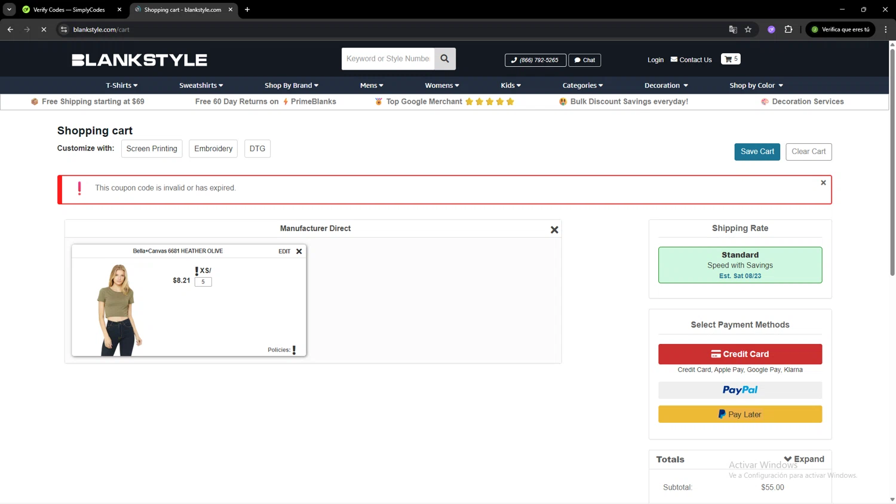Viewport: 896px width, 504px height.
Task: Stop page loading in browser toolbar
Action: [x=44, y=29]
